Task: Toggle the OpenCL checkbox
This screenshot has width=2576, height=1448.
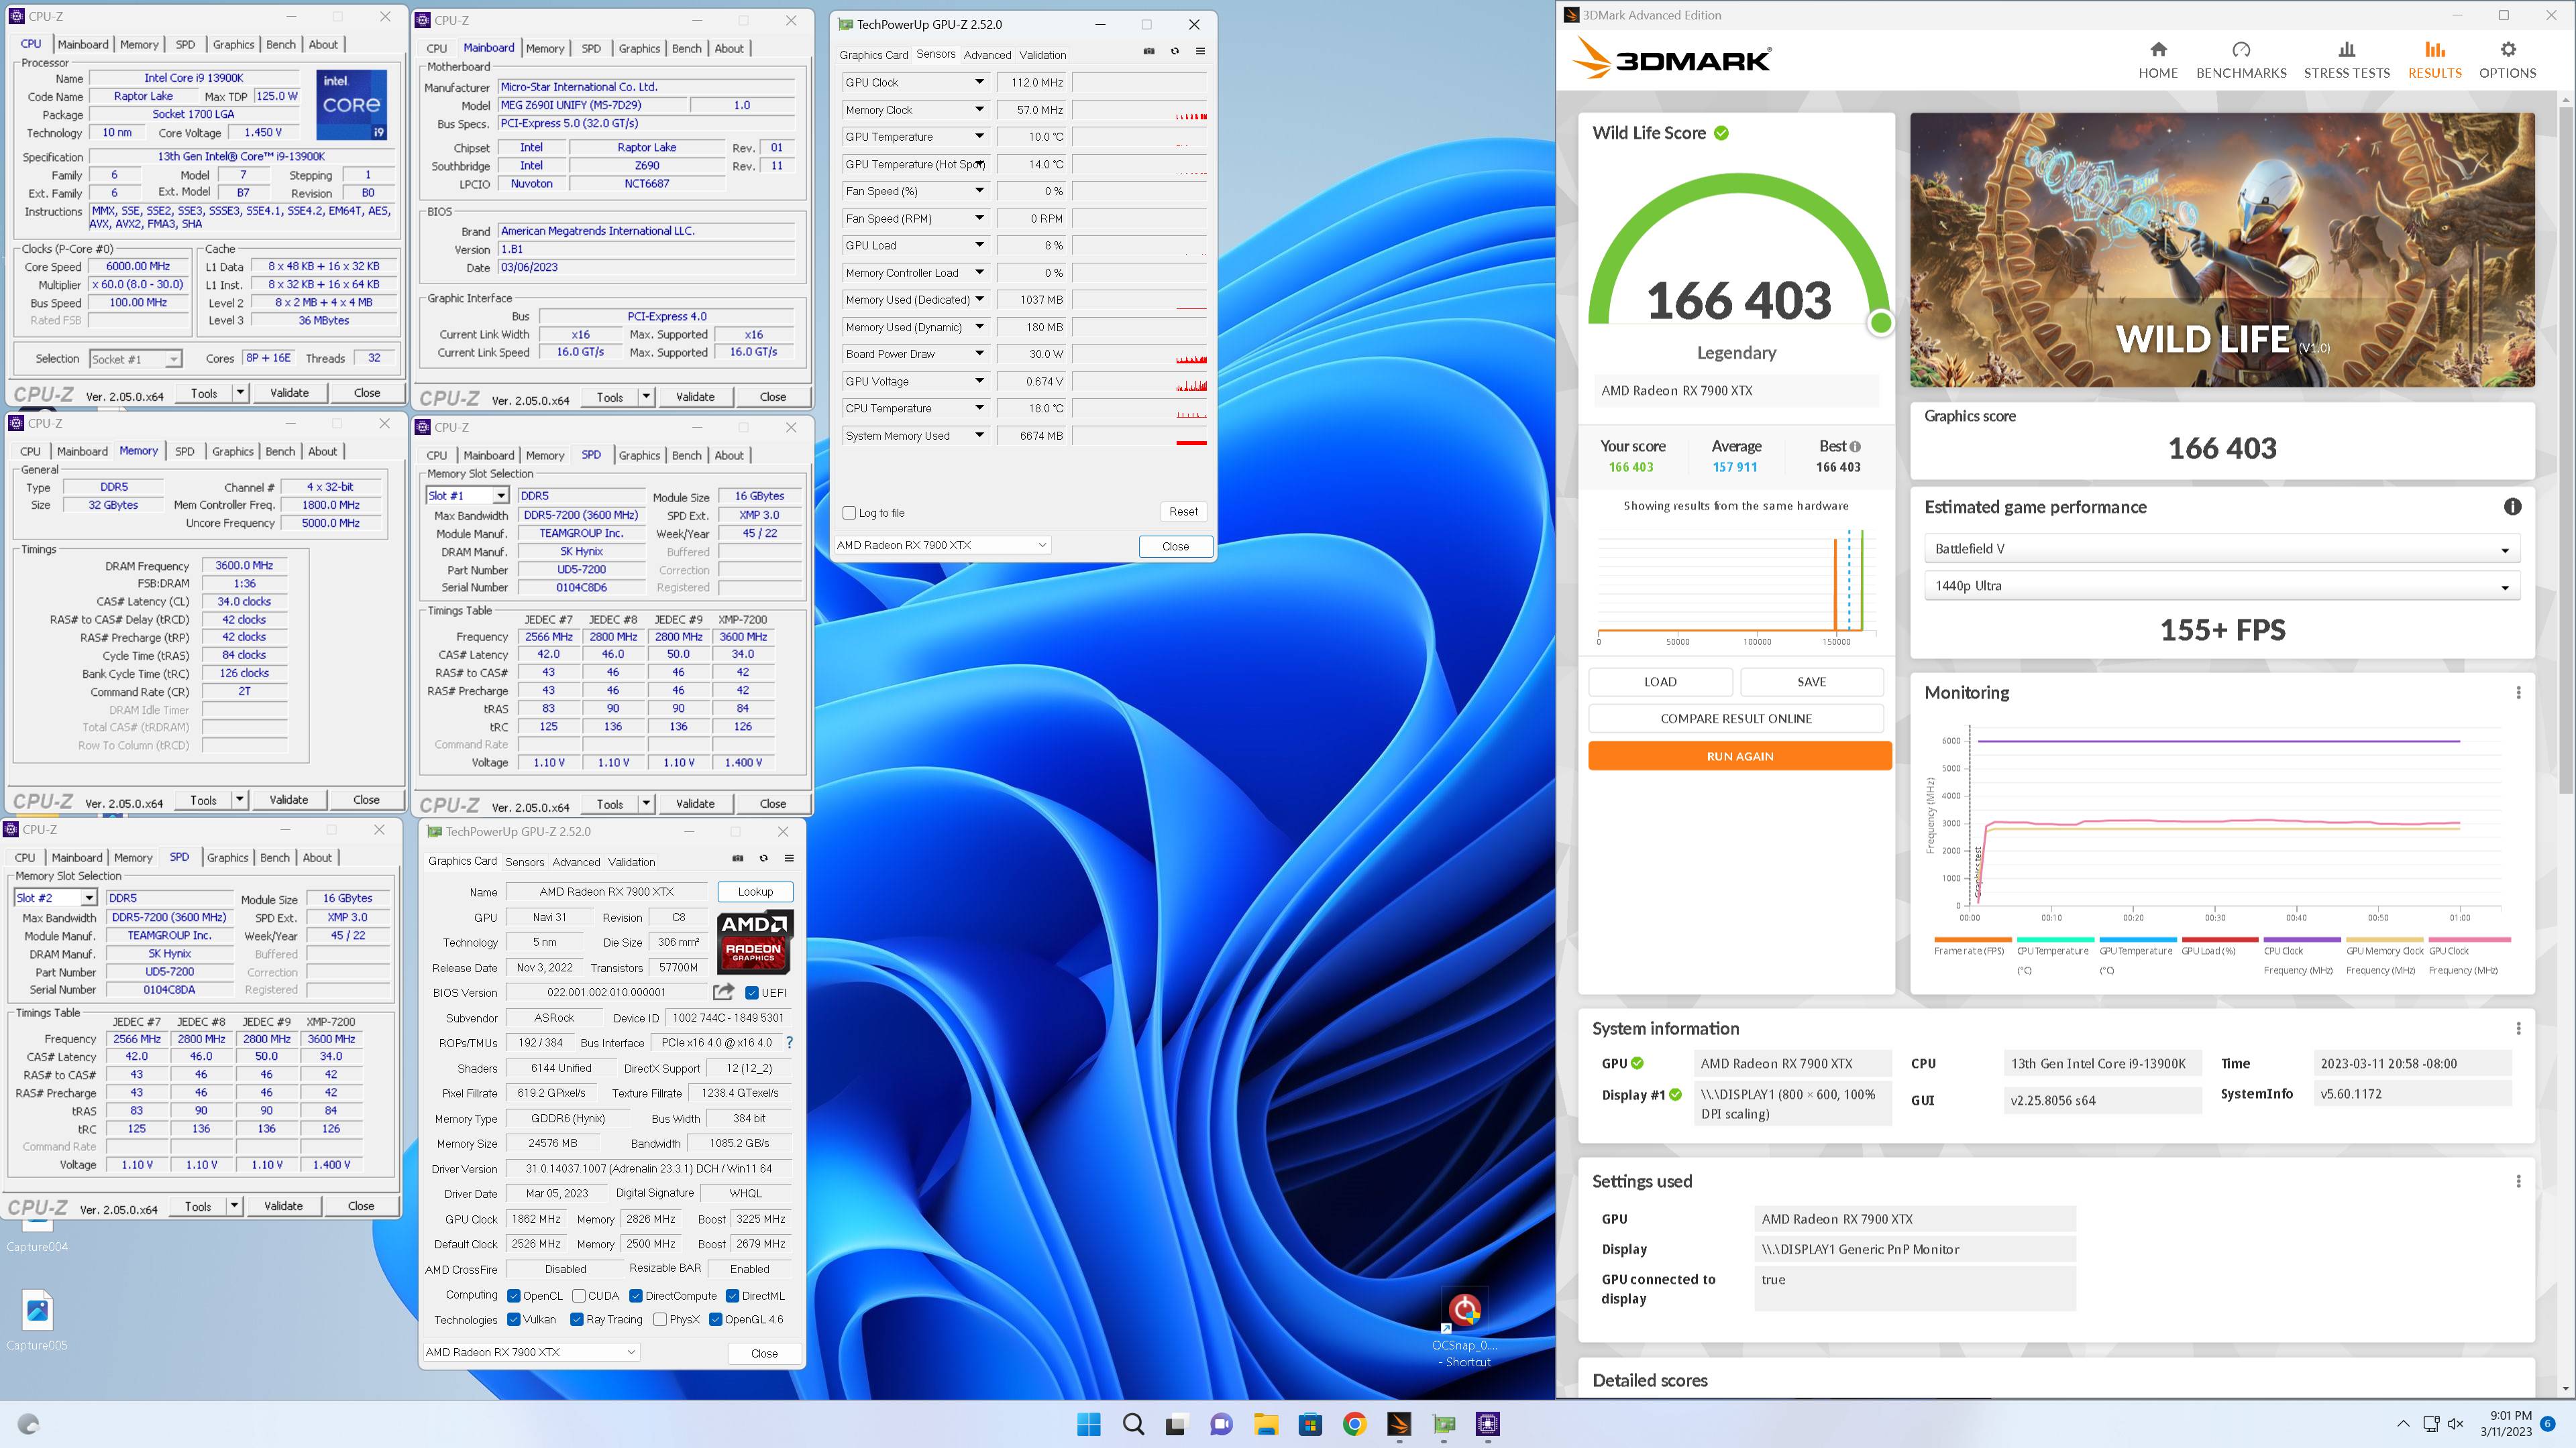Action: pyautogui.click(x=514, y=1296)
